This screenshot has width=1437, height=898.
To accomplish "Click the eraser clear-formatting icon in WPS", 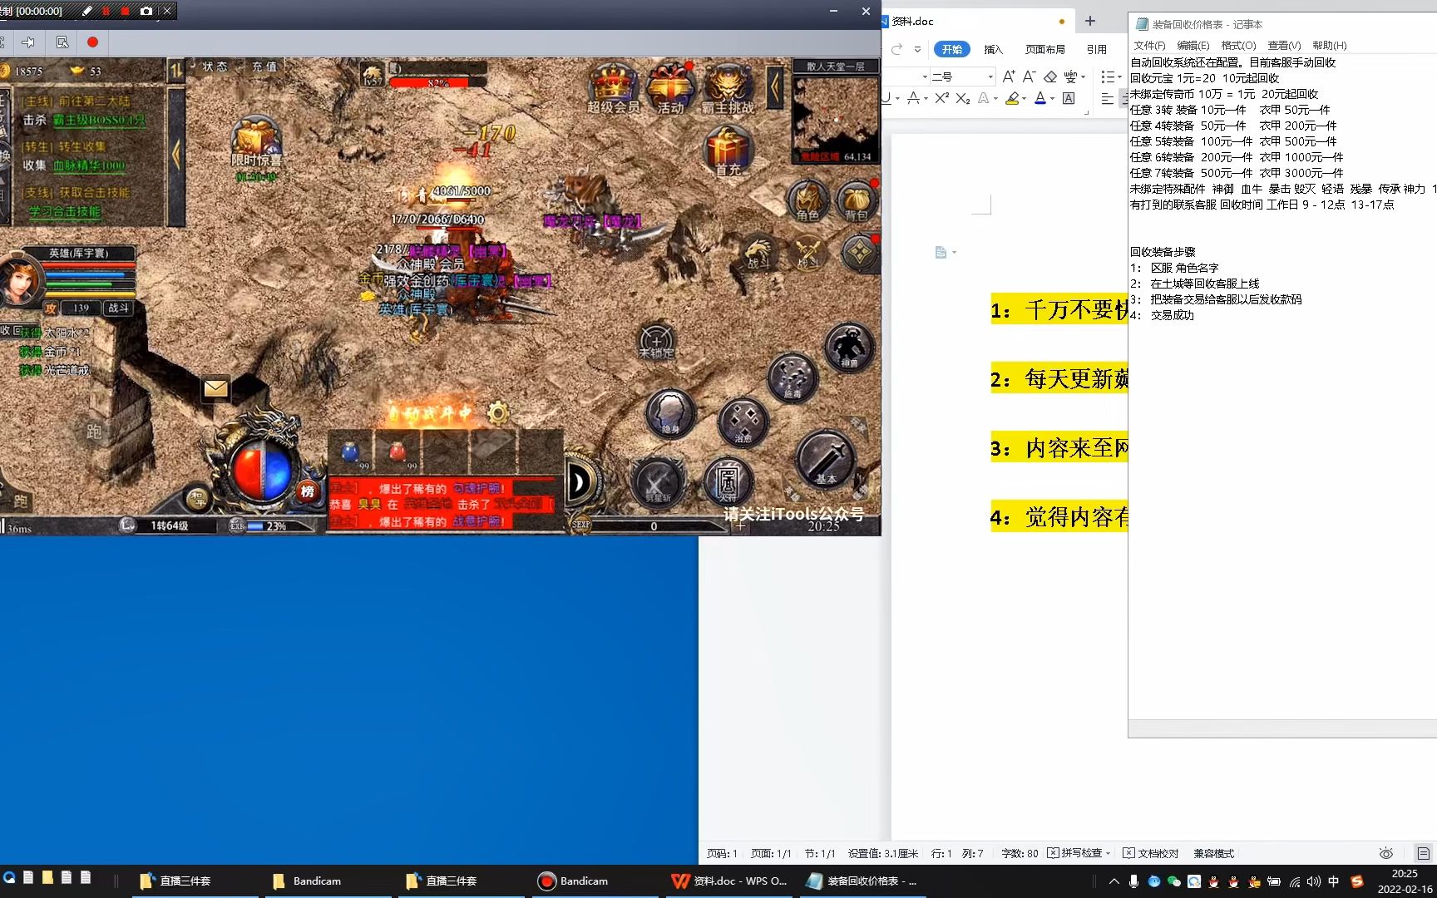I will (1050, 76).
